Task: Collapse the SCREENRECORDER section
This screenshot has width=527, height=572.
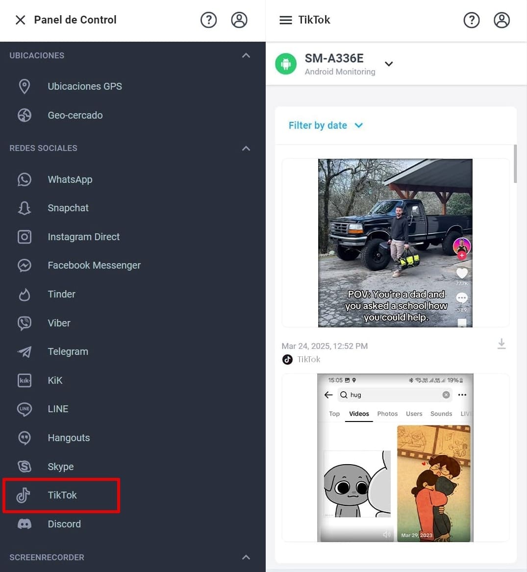Action: [x=246, y=557]
